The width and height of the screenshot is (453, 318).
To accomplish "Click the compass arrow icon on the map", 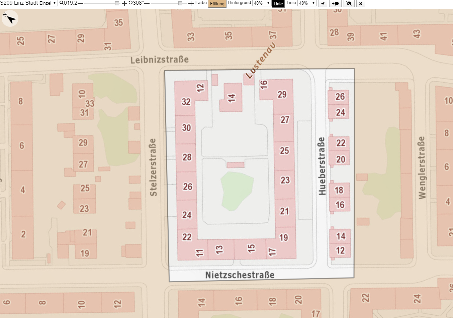I will [10, 18].
